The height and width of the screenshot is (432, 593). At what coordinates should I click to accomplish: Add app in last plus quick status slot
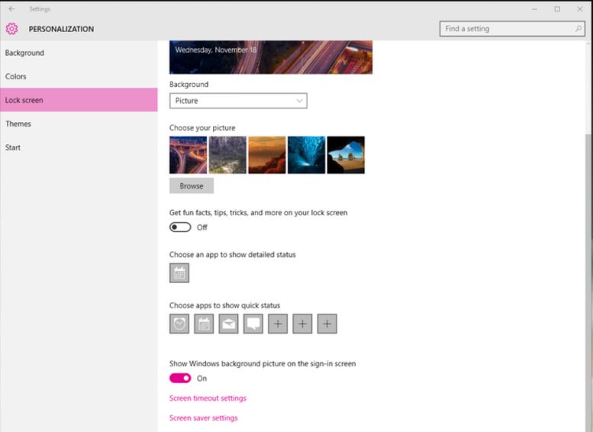[327, 324]
